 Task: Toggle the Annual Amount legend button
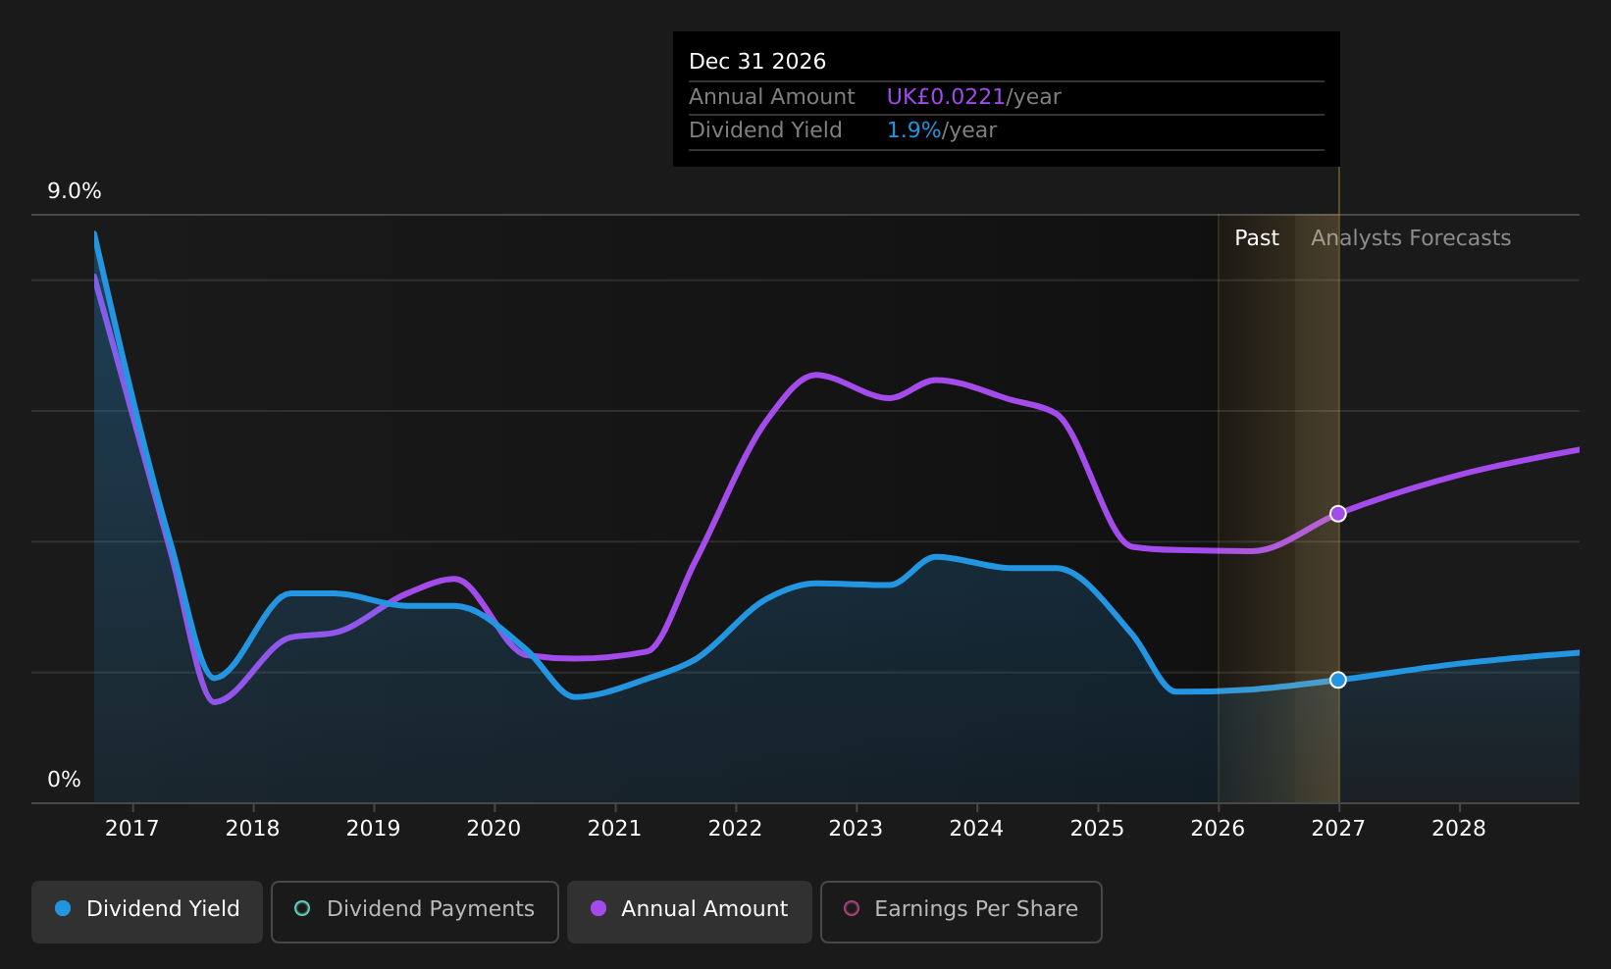(x=690, y=911)
